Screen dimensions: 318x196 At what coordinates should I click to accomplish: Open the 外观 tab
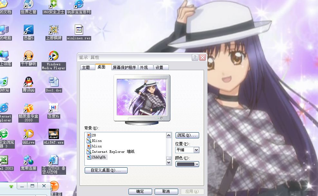tap(144, 67)
